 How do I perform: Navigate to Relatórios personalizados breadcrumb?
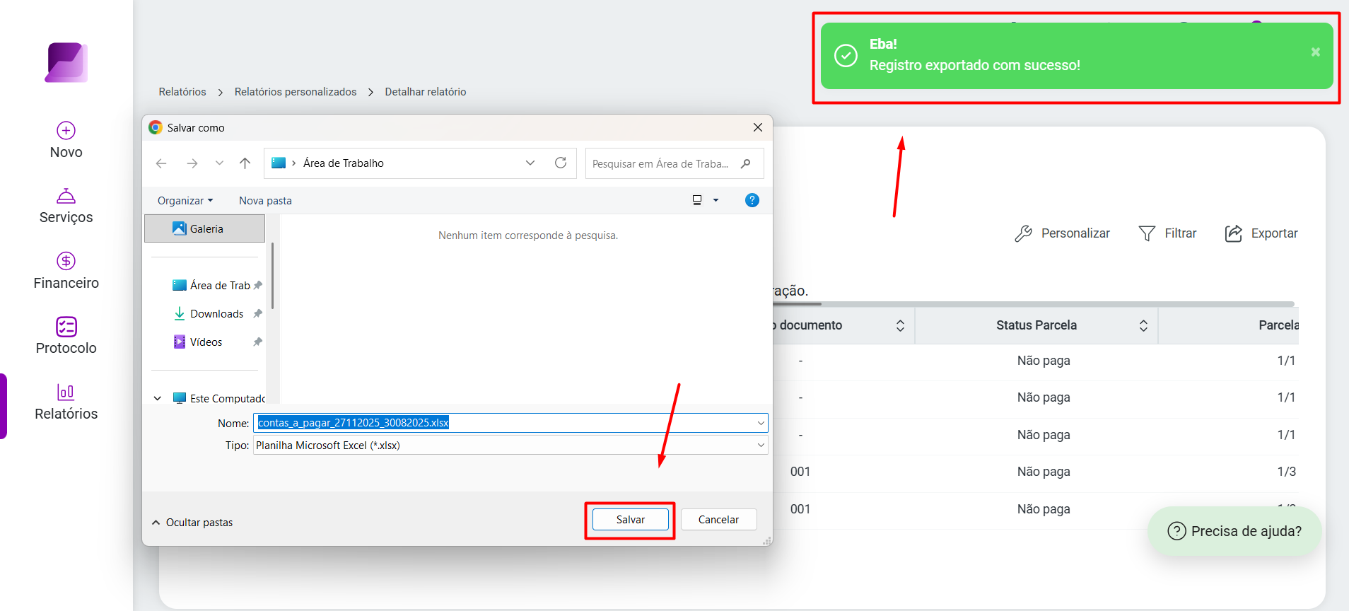point(296,92)
